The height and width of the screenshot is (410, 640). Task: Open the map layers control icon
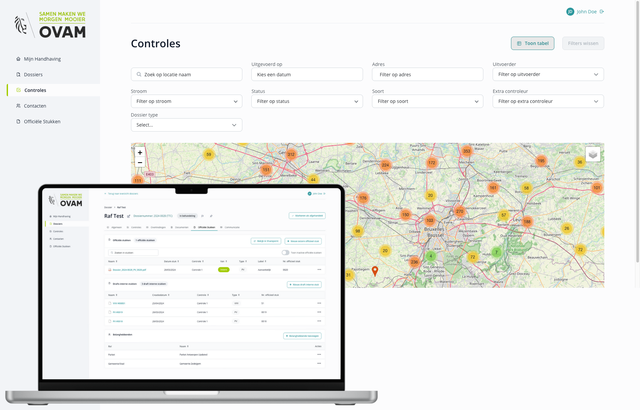coord(593,154)
